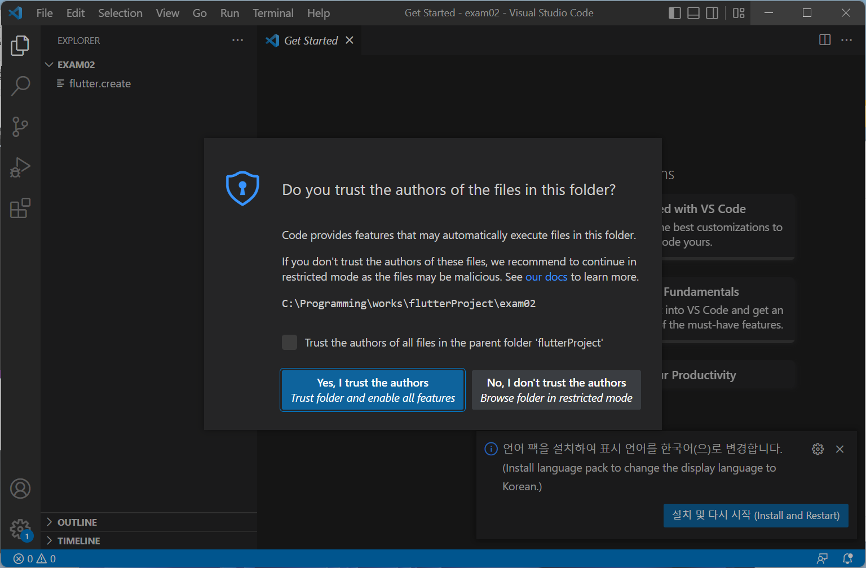Close the Get Started tab
The width and height of the screenshot is (866, 568).
(x=350, y=40)
